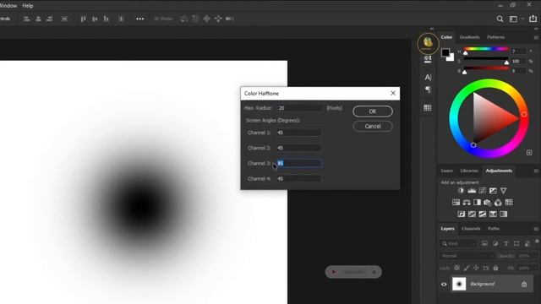
Task: Open the Color panel menu
Action: click(536, 37)
